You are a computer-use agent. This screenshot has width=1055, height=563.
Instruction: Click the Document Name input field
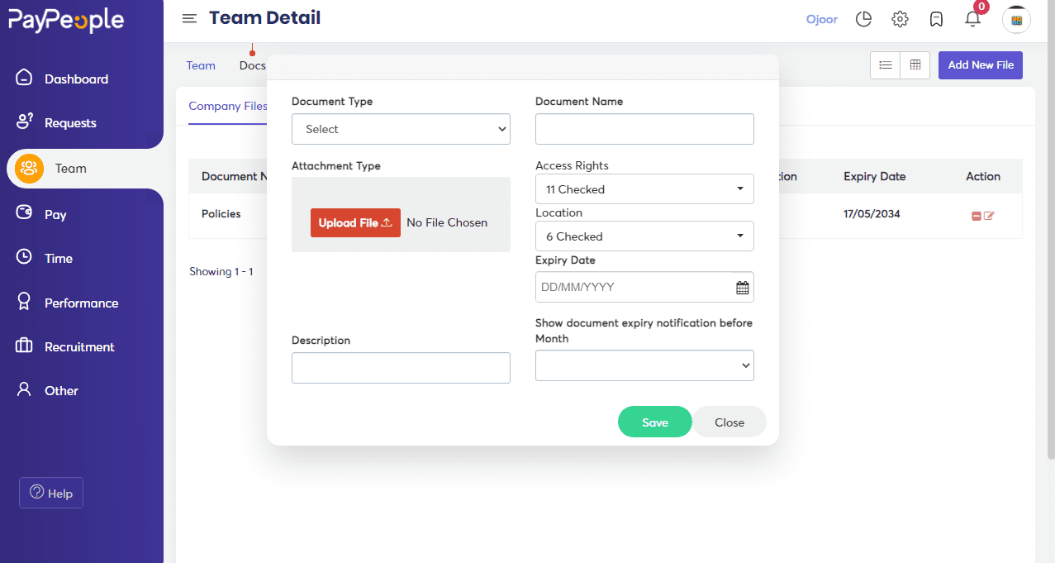tap(644, 129)
